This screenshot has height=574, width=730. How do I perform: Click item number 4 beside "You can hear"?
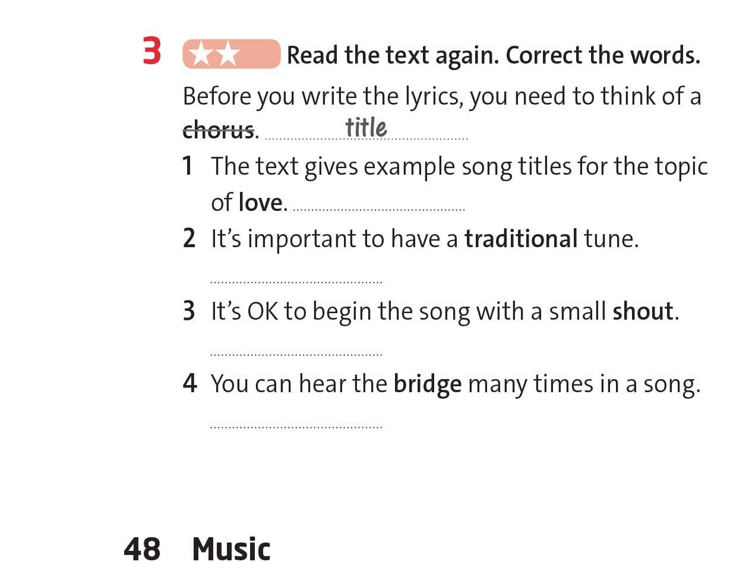pos(189,384)
